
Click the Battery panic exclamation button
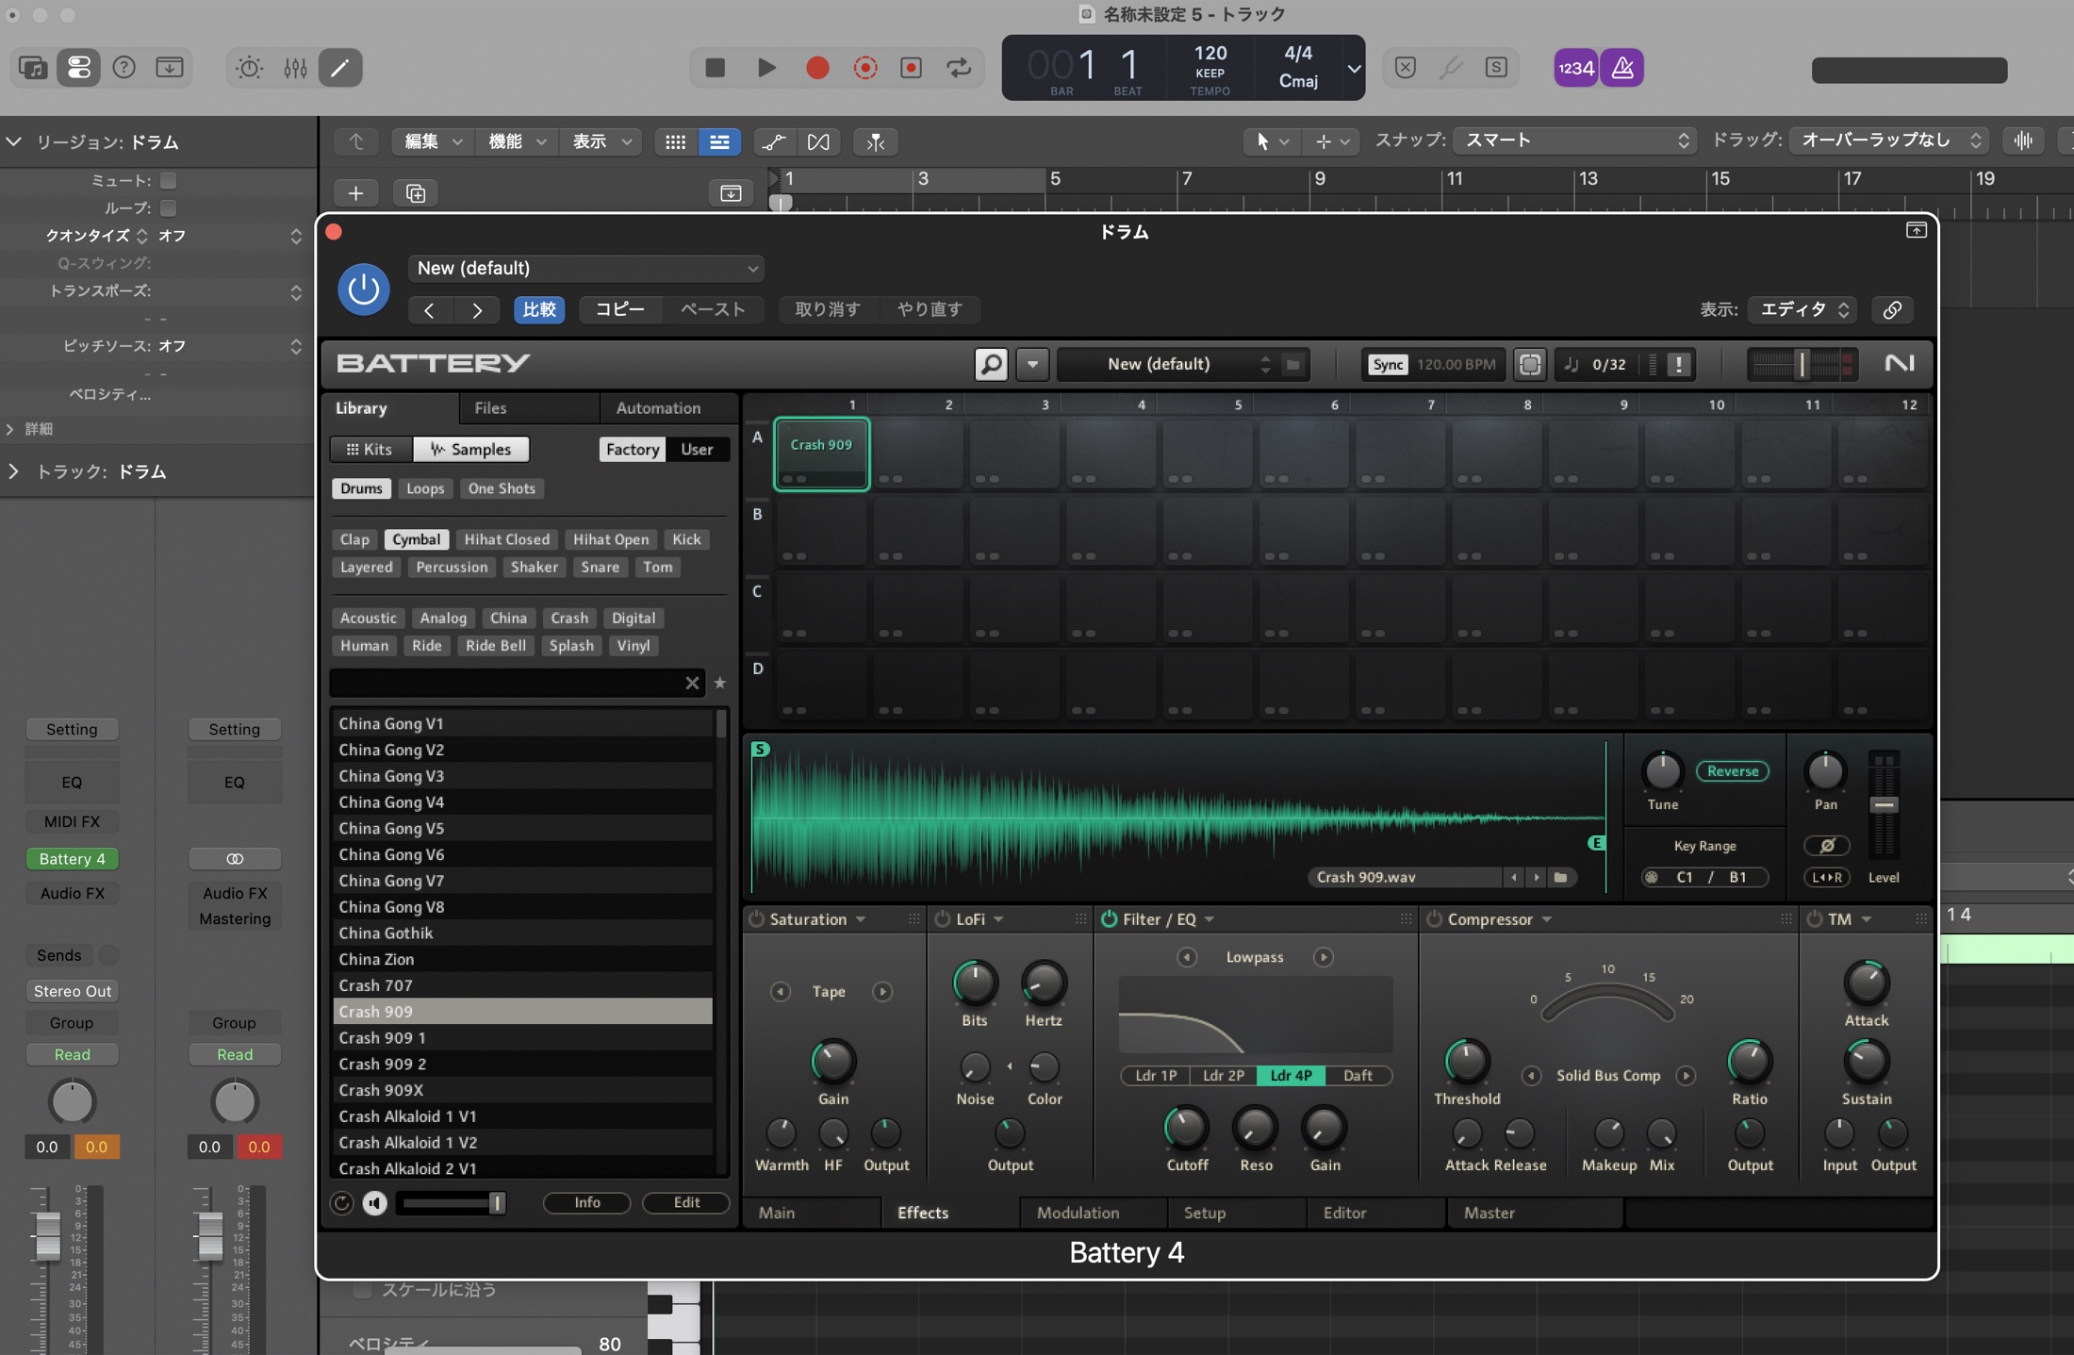click(1679, 364)
